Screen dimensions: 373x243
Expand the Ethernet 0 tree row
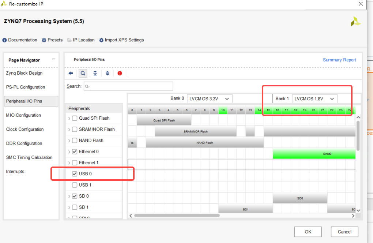[69, 152]
